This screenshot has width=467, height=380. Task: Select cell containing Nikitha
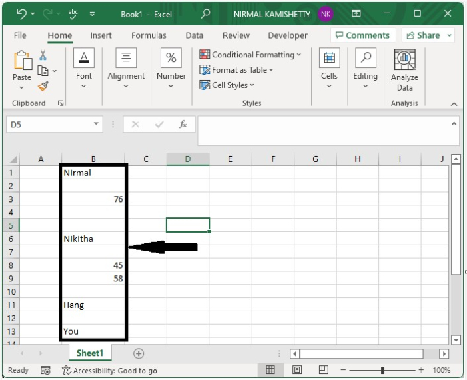pos(93,239)
